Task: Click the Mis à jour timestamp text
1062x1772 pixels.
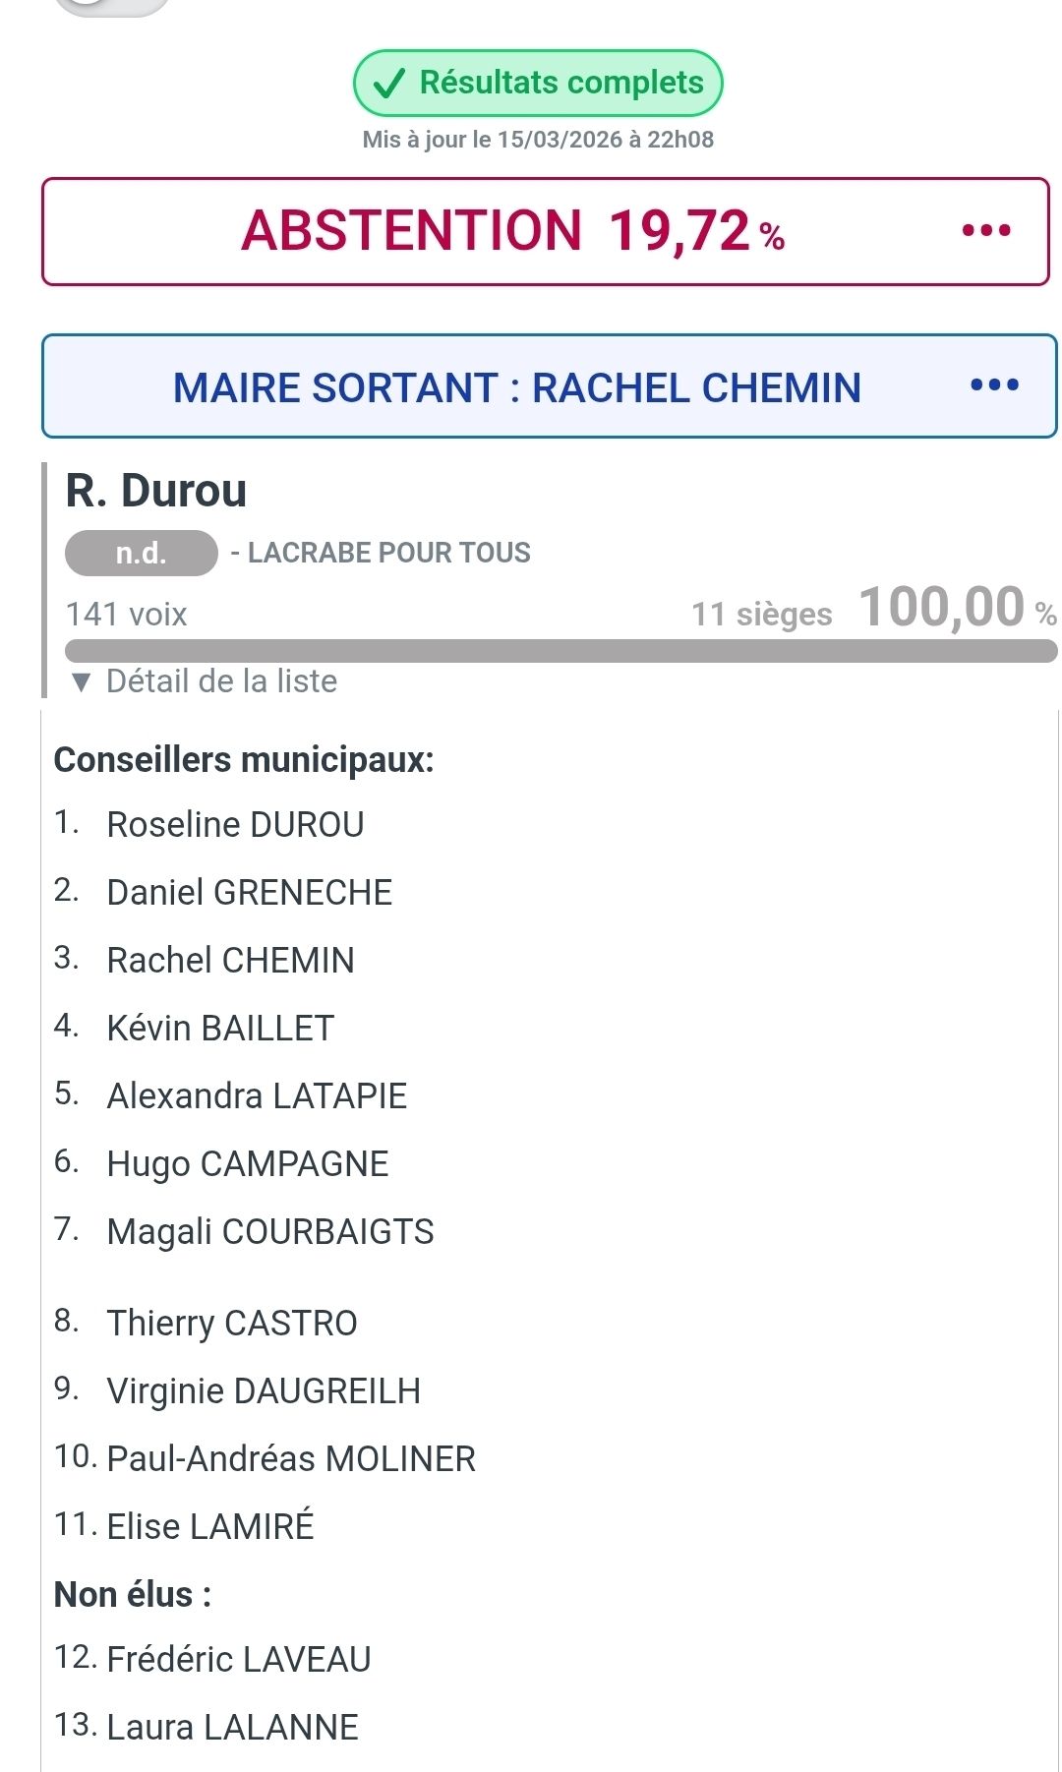Action: 538,140
